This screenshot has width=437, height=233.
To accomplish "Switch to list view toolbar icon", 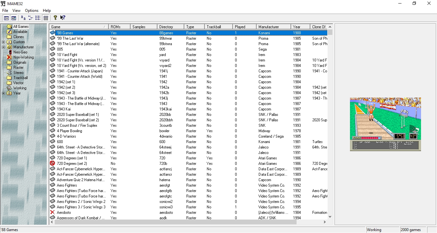I will (x=38, y=18).
